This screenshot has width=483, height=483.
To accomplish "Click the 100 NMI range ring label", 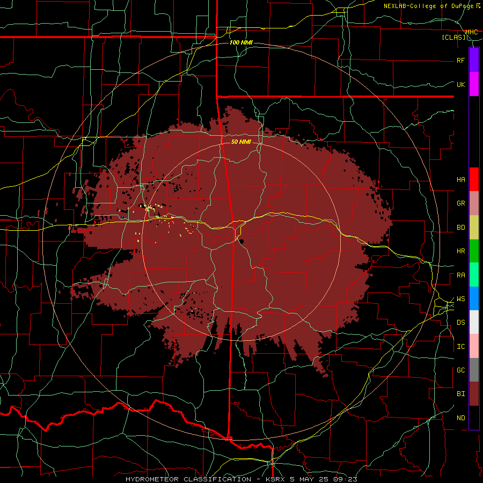I will pyautogui.click(x=241, y=42).
